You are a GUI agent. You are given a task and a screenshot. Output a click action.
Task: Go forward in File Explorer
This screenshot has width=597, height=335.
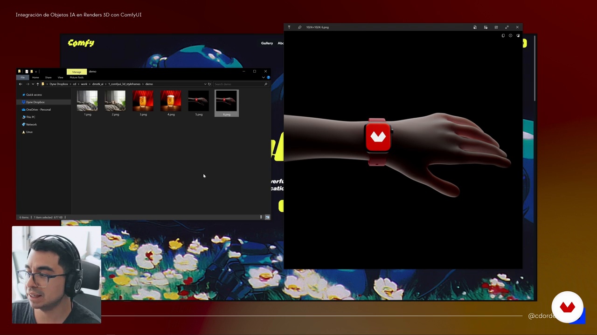pyautogui.click(x=27, y=84)
